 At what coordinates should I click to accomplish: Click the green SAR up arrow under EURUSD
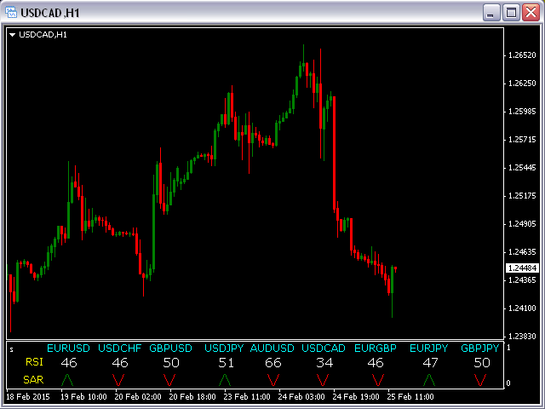68,378
